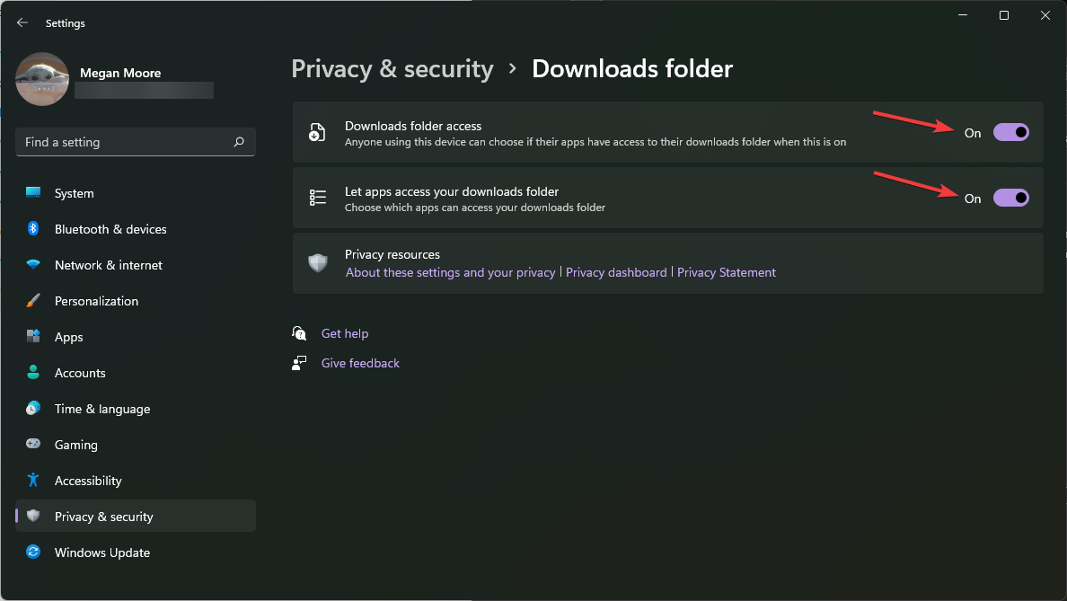Click the System monitor icon in sidebar

click(x=33, y=193)
